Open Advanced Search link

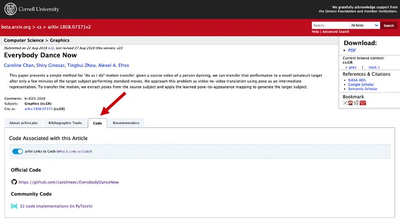[x=335, y=32]
